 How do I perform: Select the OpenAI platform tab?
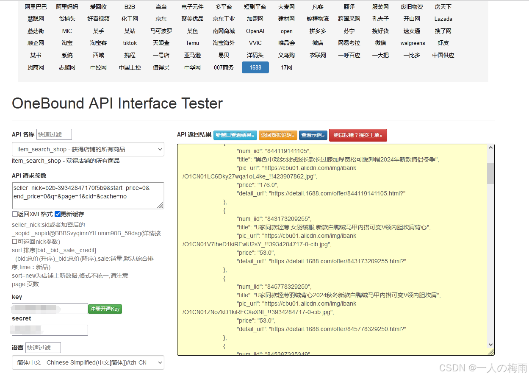click(x=255, y=31)
